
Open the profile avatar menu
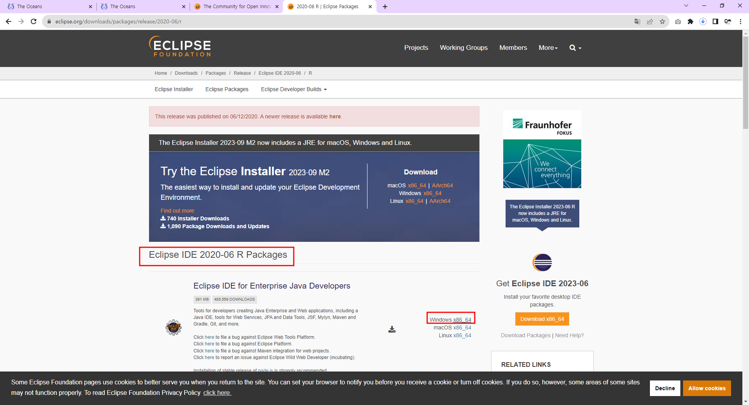click(728, 21)
